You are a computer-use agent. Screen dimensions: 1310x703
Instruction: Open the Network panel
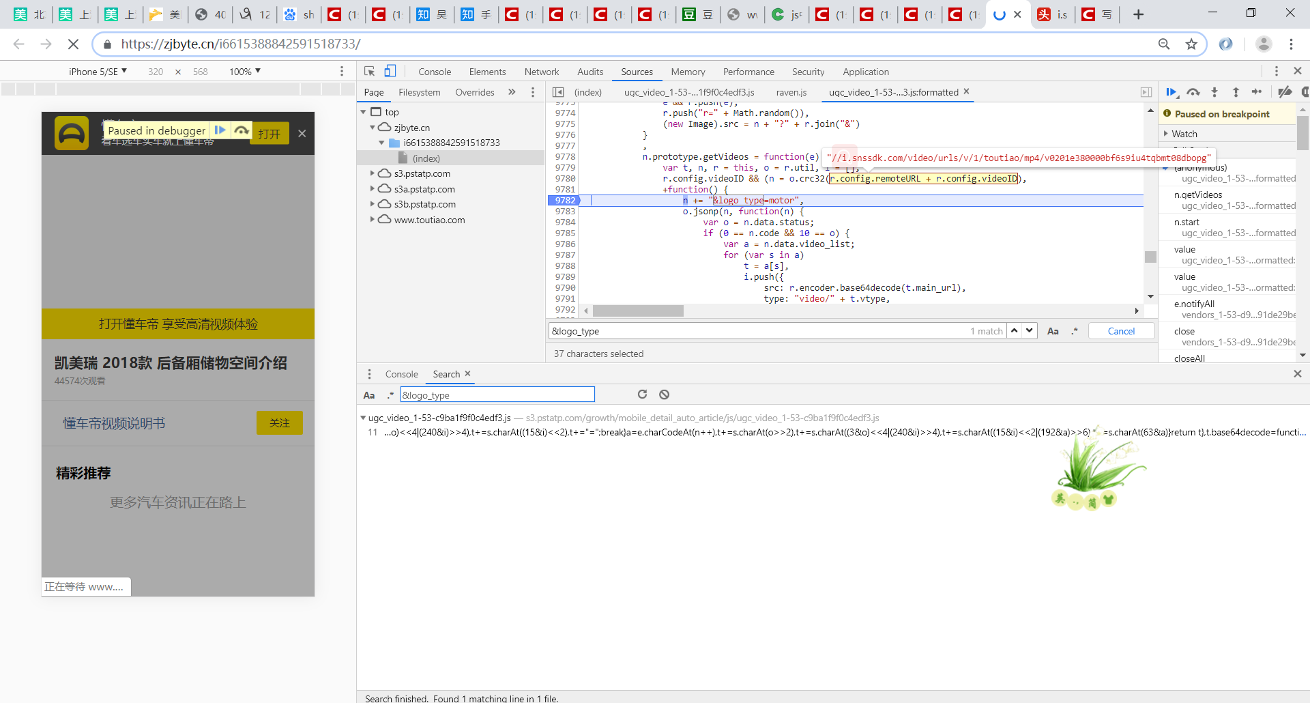(x=542, y=72)
